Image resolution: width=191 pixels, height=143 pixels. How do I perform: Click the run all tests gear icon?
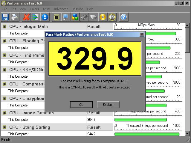point(112,17)
